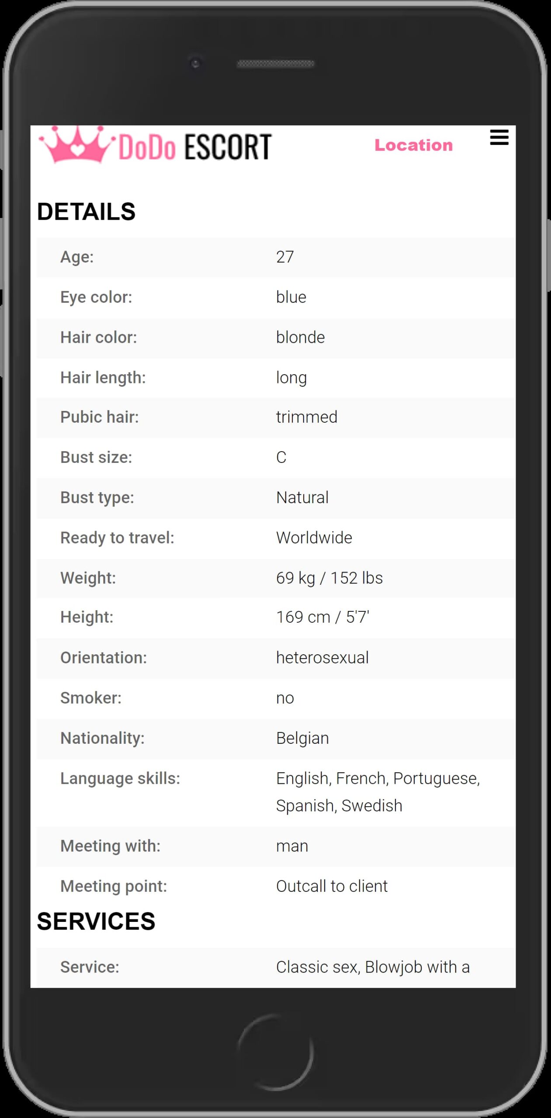The image size is (551, 1118).
Task: Open the Location link in header
Action: (x=413, y=145)
